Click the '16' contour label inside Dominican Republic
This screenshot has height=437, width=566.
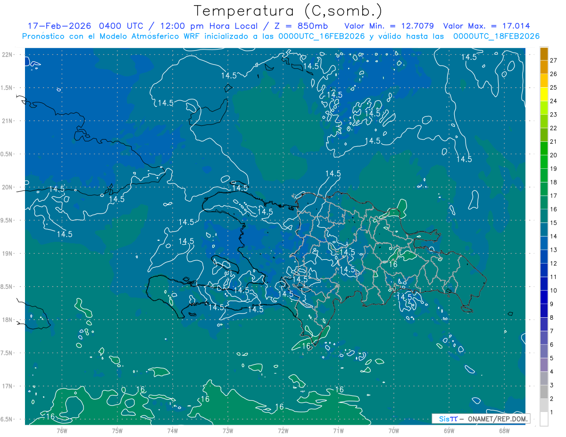393,265
